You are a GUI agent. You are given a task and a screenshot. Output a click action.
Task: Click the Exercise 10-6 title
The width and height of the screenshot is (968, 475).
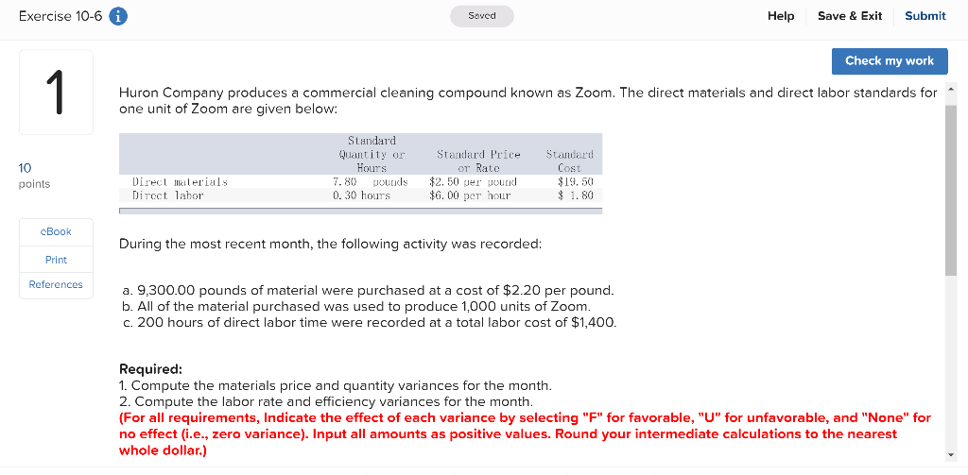tap(60, 16)
